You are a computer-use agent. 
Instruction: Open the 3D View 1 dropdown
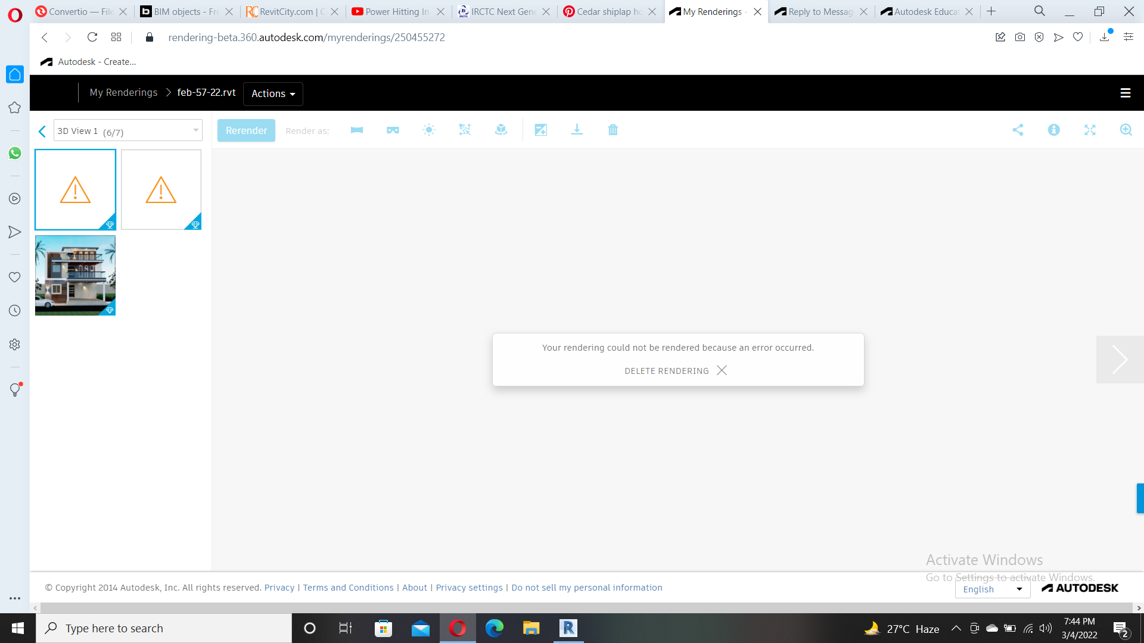pos(127,130)
